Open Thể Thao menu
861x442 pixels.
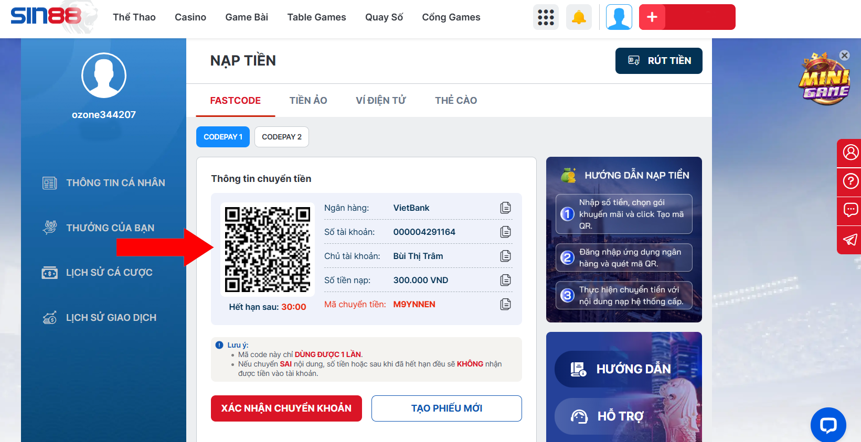[134, 17]
